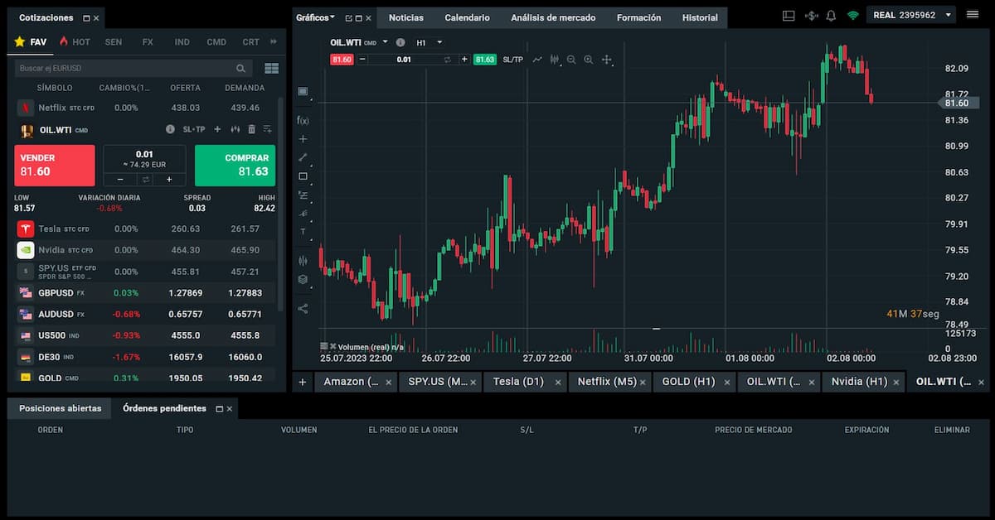Select the trend line drawing tool
995x520 pixels.
coord(303,157)
